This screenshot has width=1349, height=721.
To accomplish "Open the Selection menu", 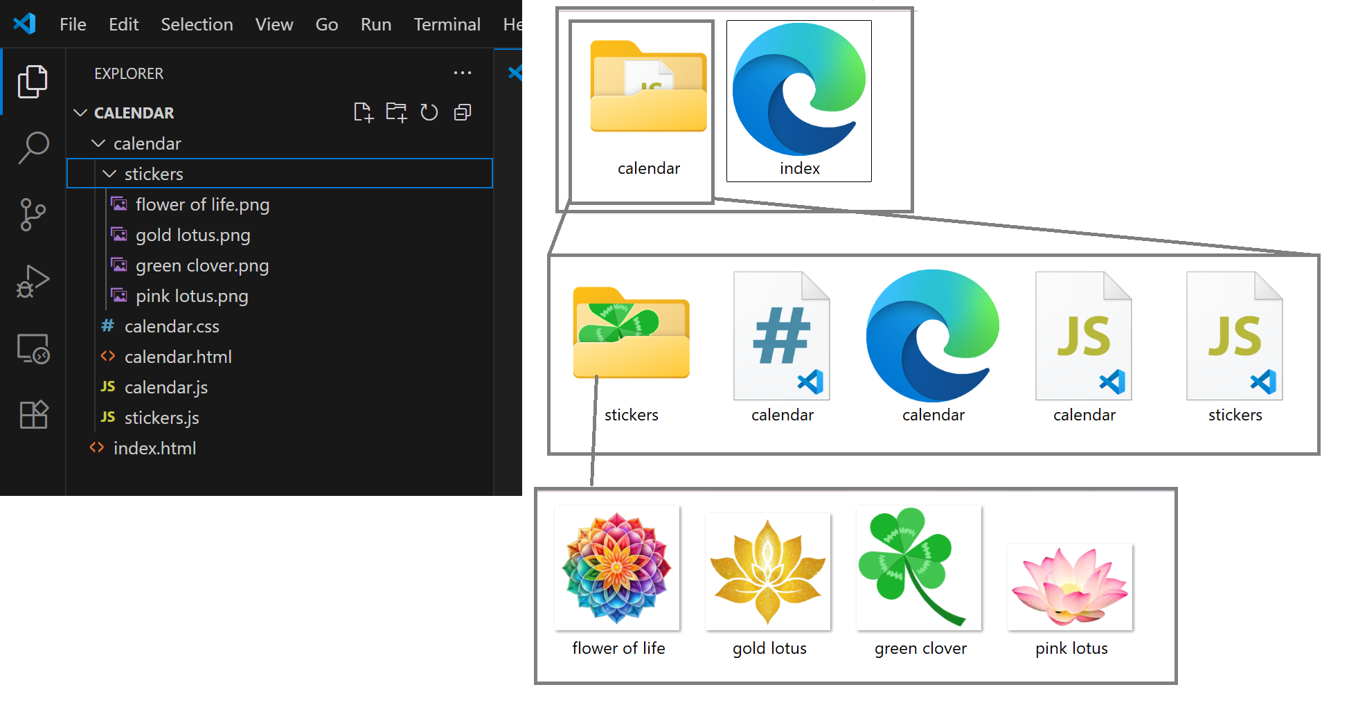I will [197, 24].
